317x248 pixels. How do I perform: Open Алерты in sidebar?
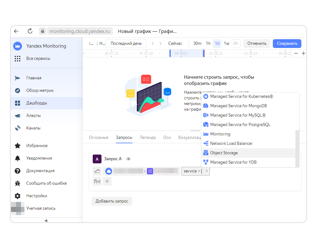46,116
